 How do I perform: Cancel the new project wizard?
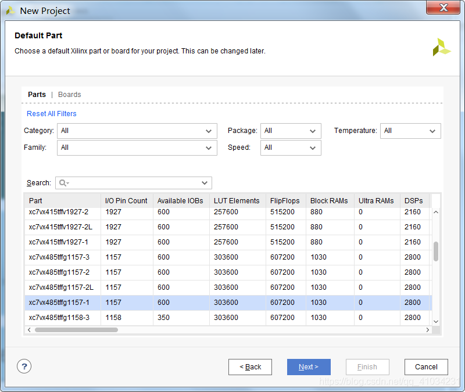tap(426, 367)
